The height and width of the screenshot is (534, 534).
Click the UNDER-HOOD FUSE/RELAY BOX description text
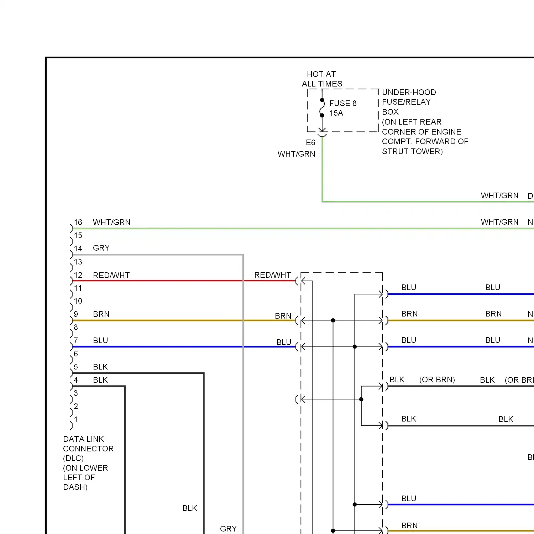pos(425,122)
